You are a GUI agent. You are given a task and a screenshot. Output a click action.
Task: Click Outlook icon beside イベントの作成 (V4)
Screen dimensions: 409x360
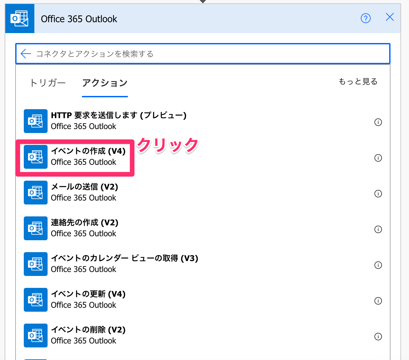pyautogui.click(x=36, y=157)
